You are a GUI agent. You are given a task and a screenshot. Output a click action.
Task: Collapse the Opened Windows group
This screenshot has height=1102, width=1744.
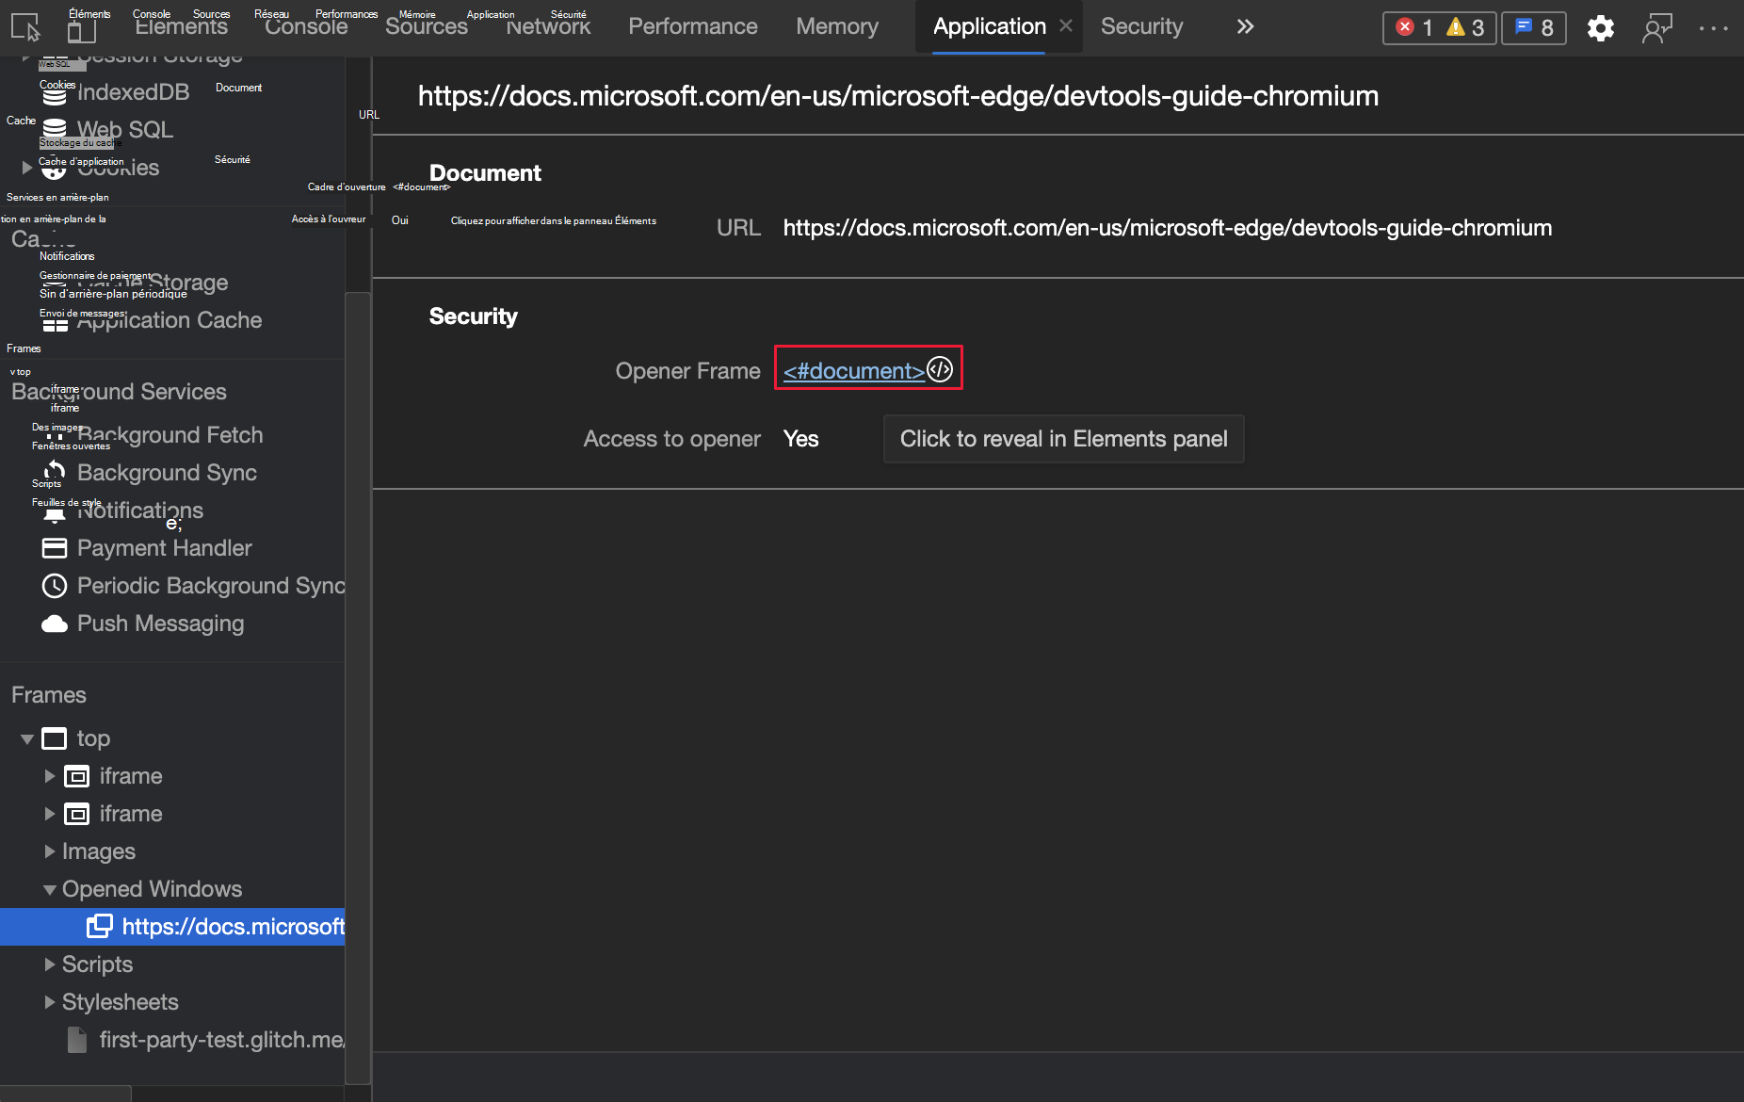pyautogui.click(x=50, y=889)
